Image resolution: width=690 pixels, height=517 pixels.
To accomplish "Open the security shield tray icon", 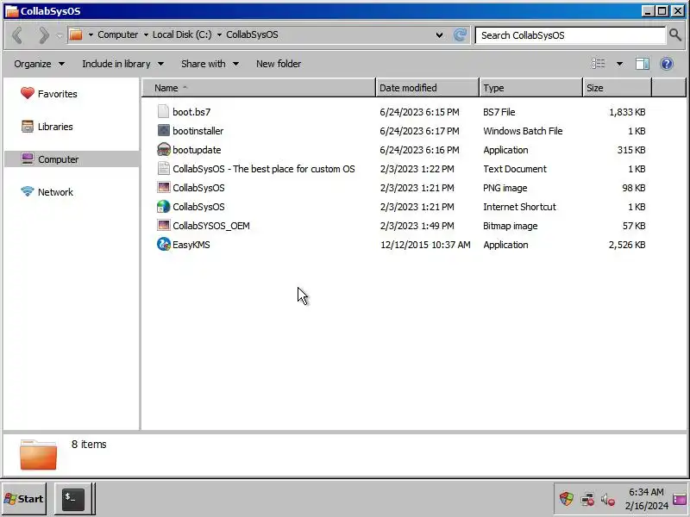I will coord(567,499).
